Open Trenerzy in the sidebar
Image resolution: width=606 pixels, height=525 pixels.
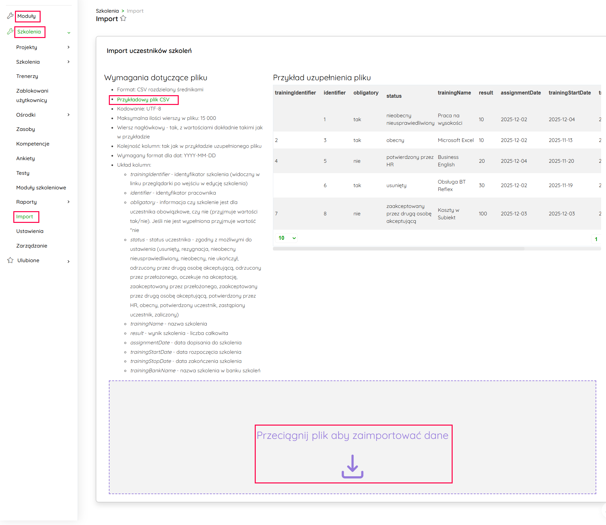(x=27, y=76)
